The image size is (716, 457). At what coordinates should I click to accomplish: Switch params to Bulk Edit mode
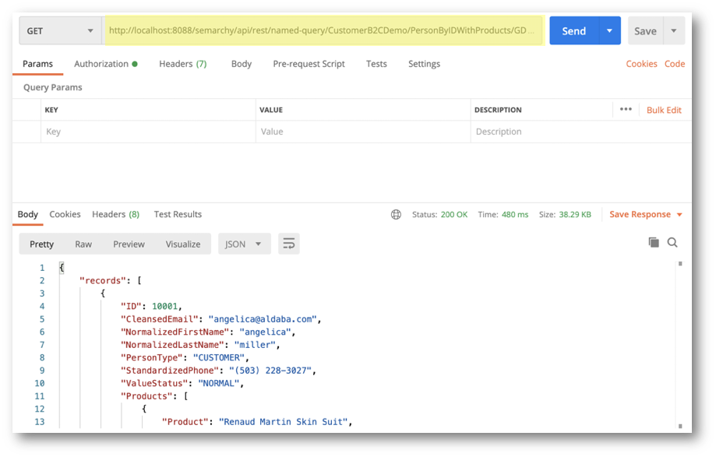(x=663, y=110)
